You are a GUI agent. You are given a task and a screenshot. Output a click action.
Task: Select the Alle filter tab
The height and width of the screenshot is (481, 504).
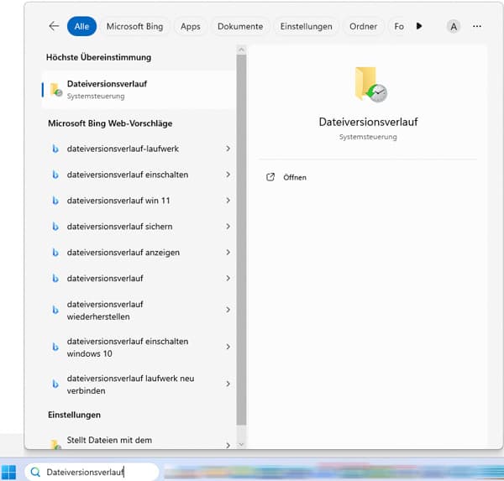click(x=81, y=26)
